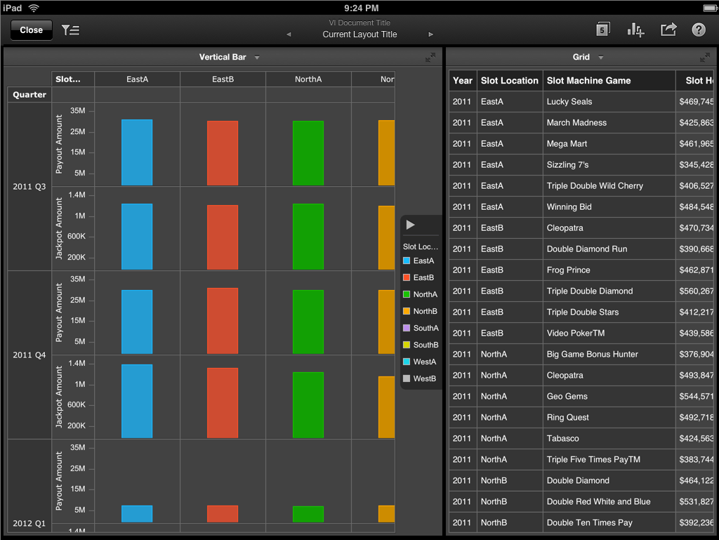The height and width of the screenshot is (540, 719).
Task: Select the Lucky Seals grid row
Action: (x=581, y=102)
